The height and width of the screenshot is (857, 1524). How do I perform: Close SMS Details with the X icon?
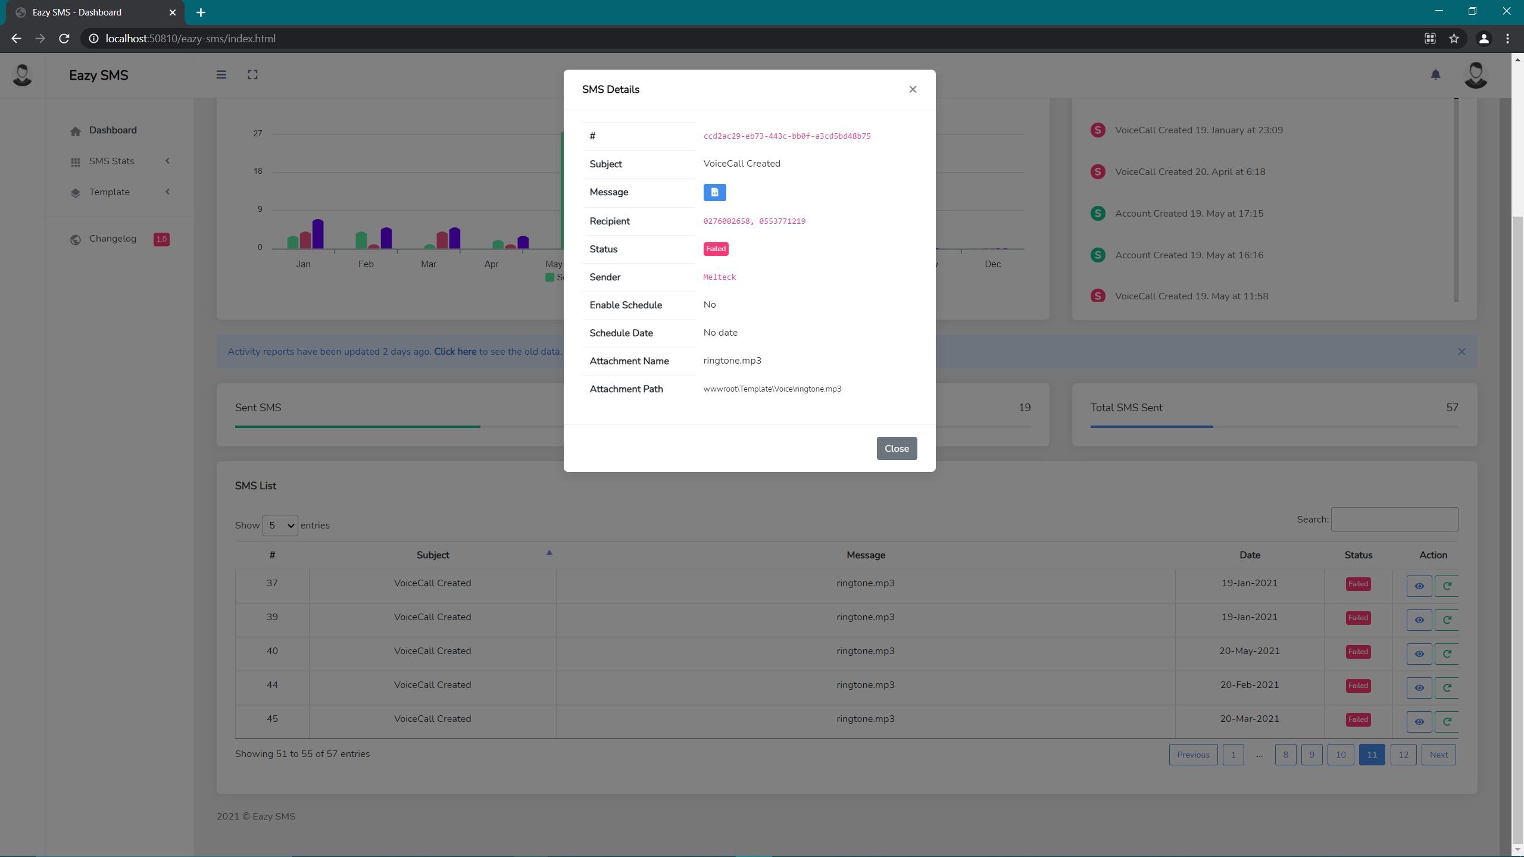coord(913,89)
